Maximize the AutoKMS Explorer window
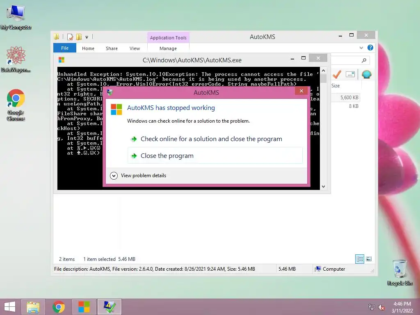The width and height of the screenshot is (420, 315). coord(352,35)
